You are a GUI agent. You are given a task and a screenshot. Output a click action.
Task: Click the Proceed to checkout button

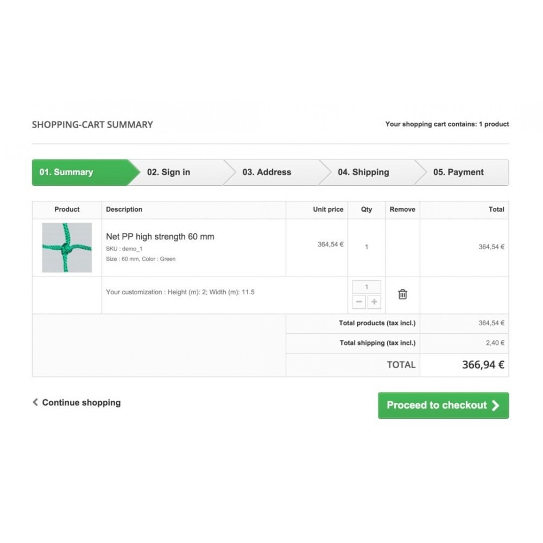tap(443, 405)
